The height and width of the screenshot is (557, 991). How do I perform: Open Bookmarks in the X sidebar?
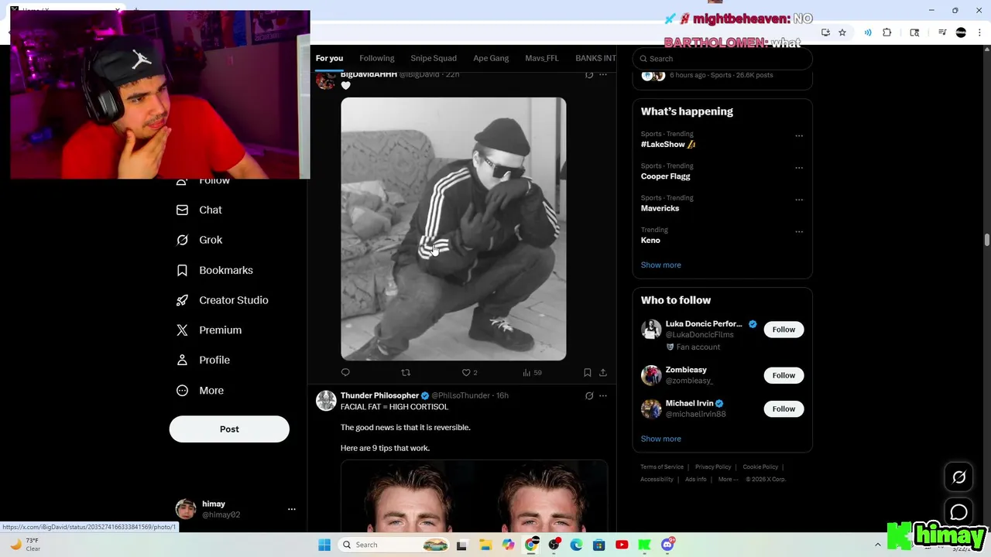coord(214,270)
